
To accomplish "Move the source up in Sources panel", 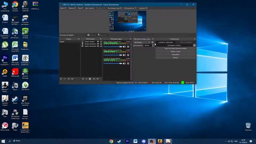I will coord(94,79).
